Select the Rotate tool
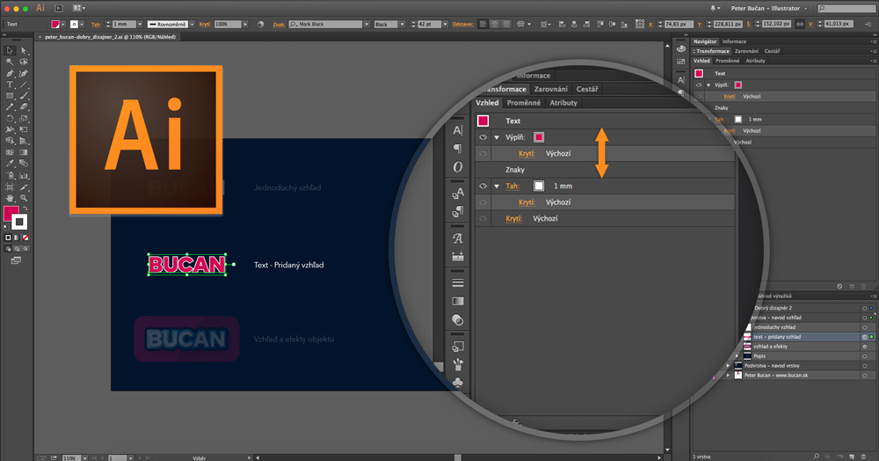The image size is (879, 461). (x=10, y=119)
